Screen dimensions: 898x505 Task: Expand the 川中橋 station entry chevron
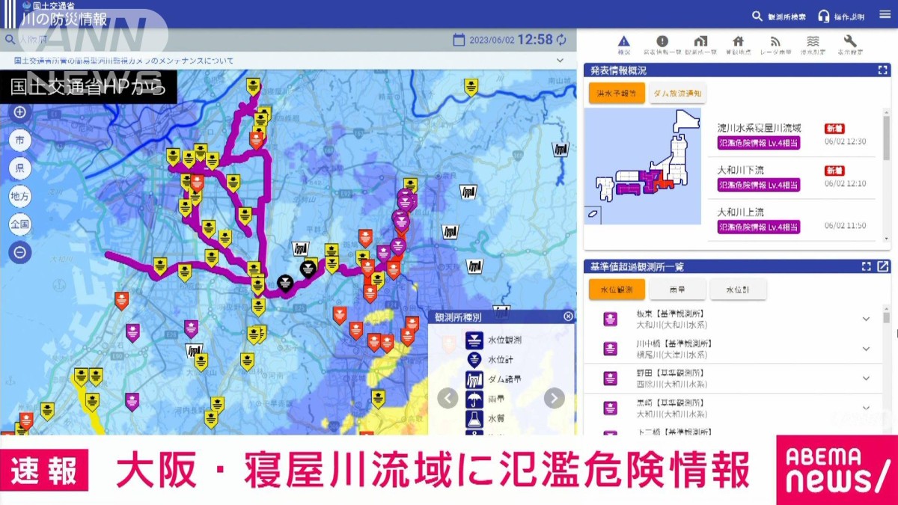pos(866,349)
